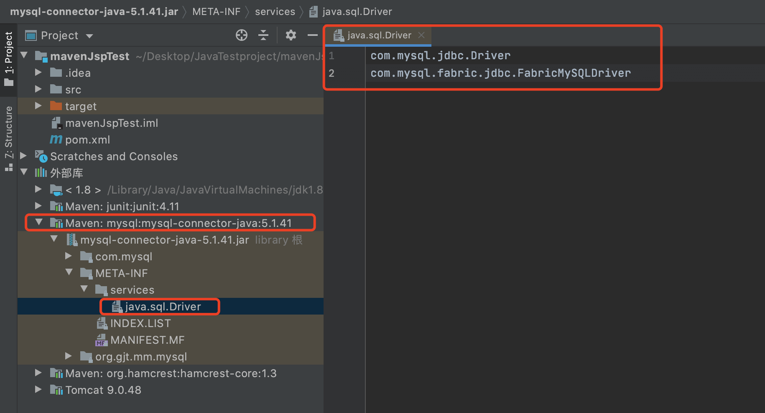Screen dimensions: 765x413
Task: Expand the com.mysql package
Action: pyautogui.click(x=69, y=256)
